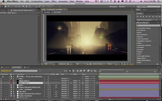The image size is (162, 101).
Task: Switch to 01 SETUP timeline tab
Action: [6, 67]
